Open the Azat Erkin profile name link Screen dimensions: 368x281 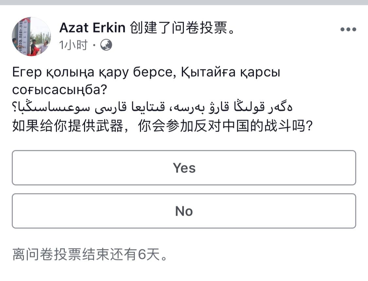pyautogui.click(x=92, y=28)
